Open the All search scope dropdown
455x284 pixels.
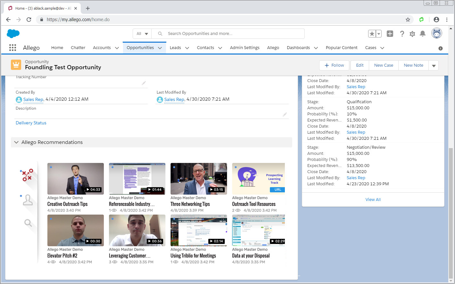coord(142,33)
